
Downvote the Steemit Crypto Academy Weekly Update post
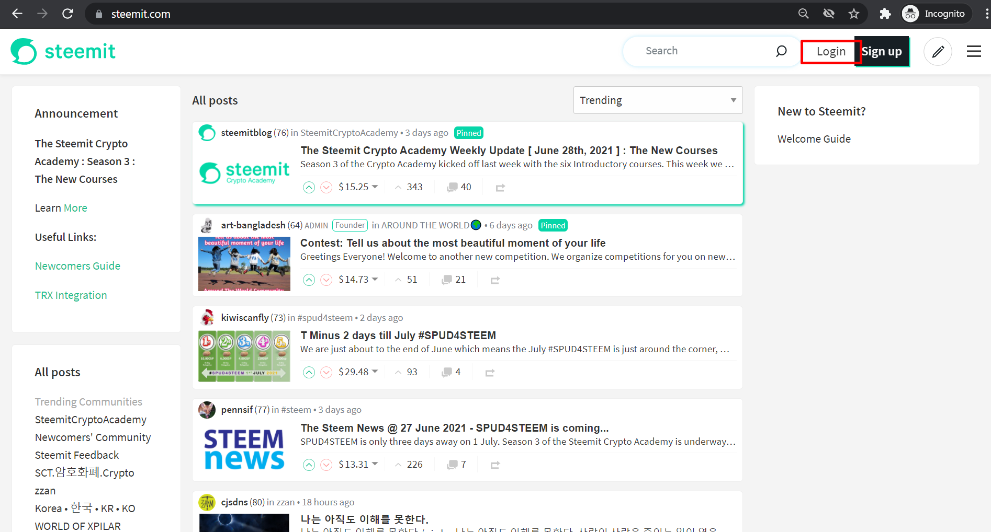click(326, 187)
